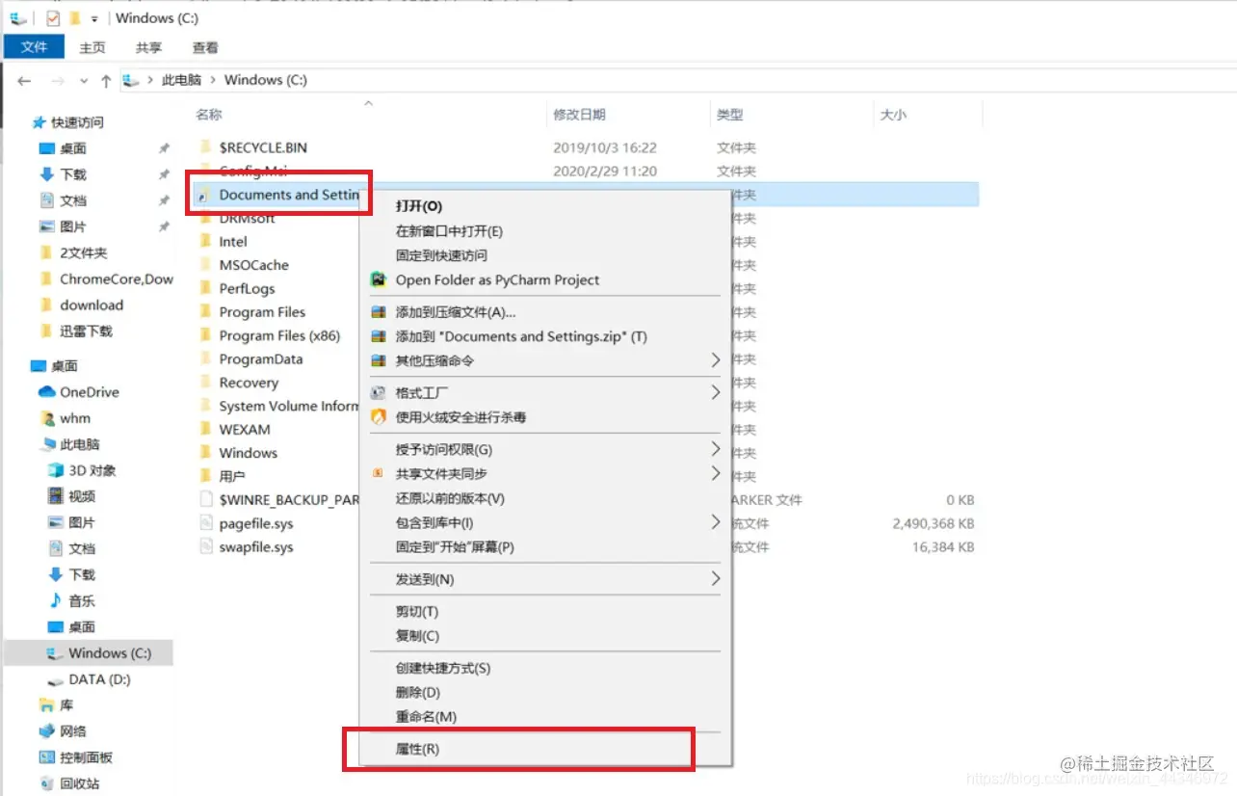
Task: Open 其他压缩命令 submenu
Action: click(x=434, y=360)
